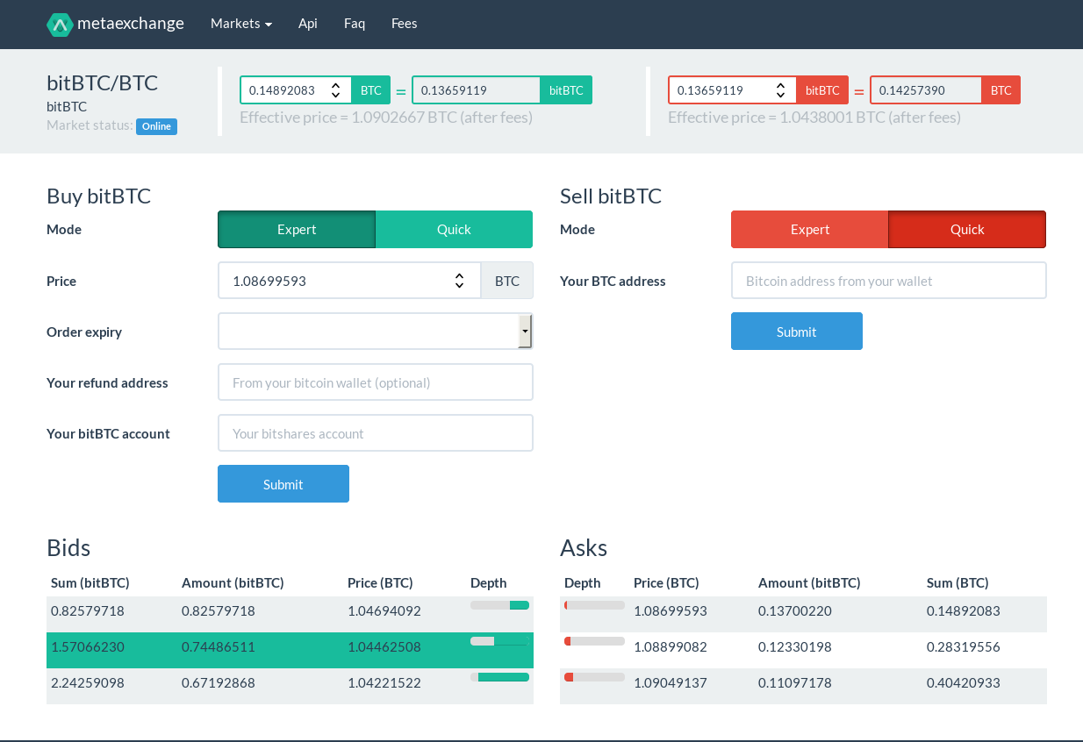Select Expert mode for Buy bitBTC
This screenshot has width=1083, height=742.
click(x=297, y=230)
